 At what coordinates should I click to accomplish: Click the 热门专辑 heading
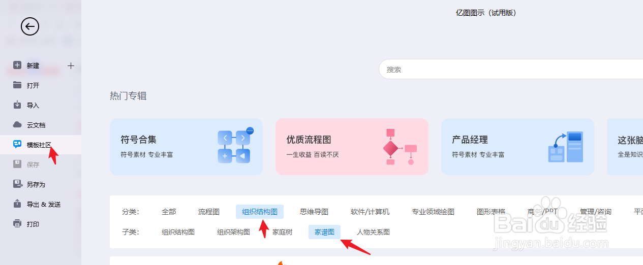(x=128, y=95)
